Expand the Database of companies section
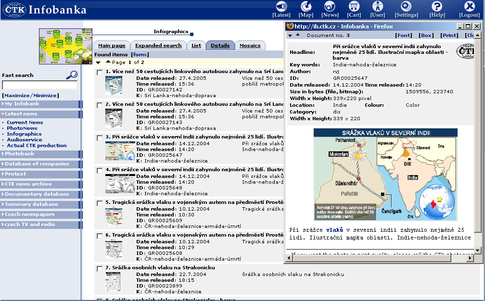Image resolution: width=485 pixels, height=301 pixels. (37, 164)
